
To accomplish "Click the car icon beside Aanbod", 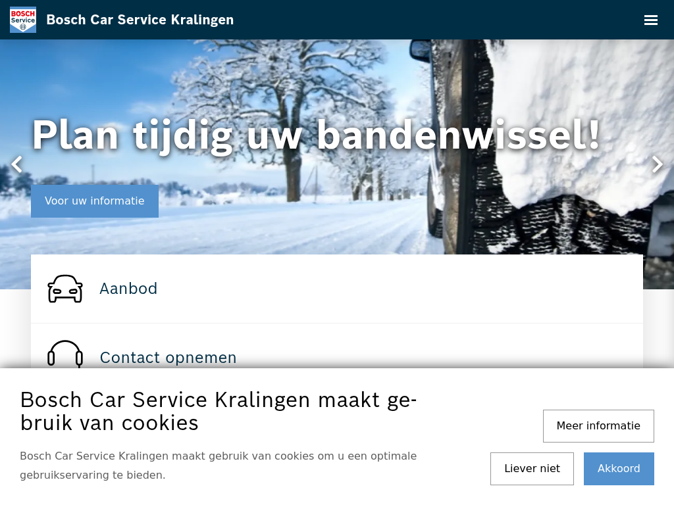I will (x=65, y=289).
